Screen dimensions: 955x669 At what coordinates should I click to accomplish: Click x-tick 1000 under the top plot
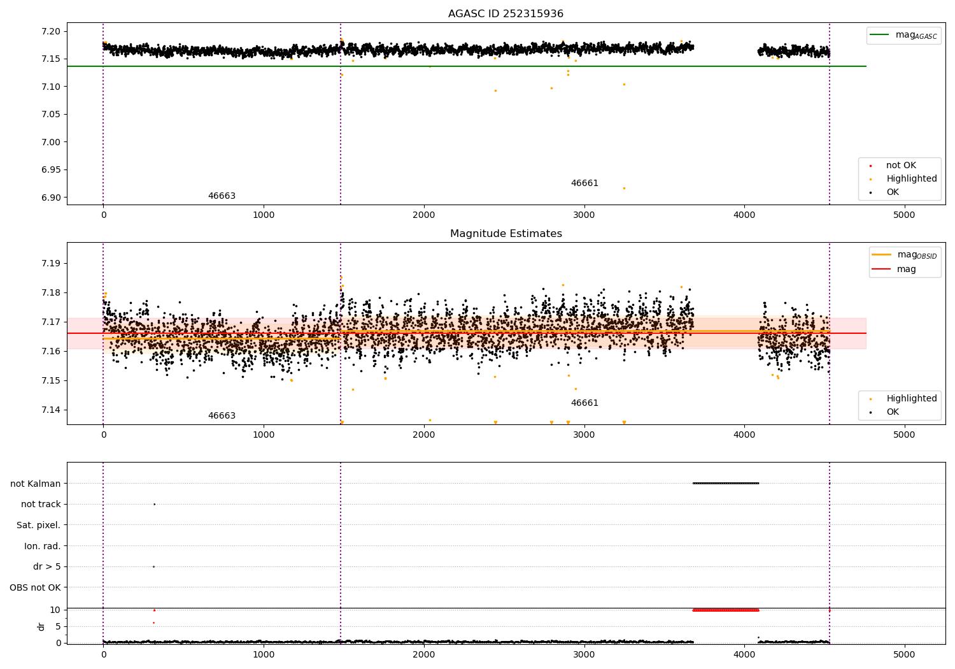264,215
